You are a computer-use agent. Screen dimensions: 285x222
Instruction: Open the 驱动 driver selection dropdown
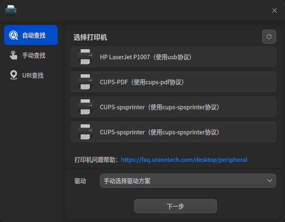(x=188, y=181)
